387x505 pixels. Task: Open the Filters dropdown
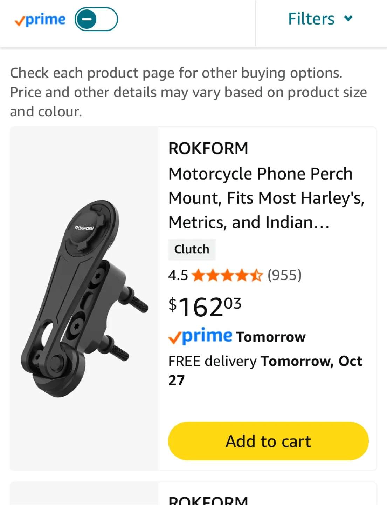(311, 19)
